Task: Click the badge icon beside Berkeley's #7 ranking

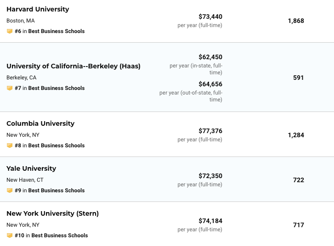Action: coord(10,88)
